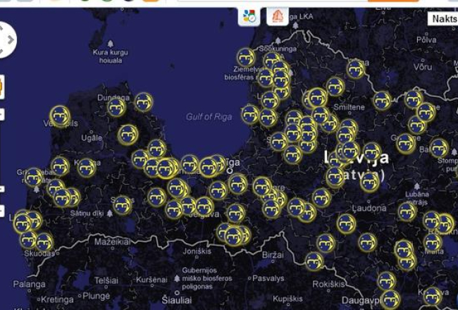Click the Võru town label

(423, 67)
